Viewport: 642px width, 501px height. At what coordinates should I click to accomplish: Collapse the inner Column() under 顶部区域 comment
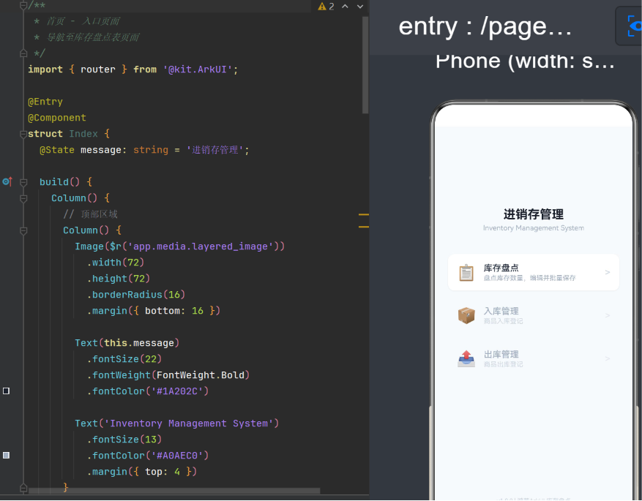coord(23,230)
